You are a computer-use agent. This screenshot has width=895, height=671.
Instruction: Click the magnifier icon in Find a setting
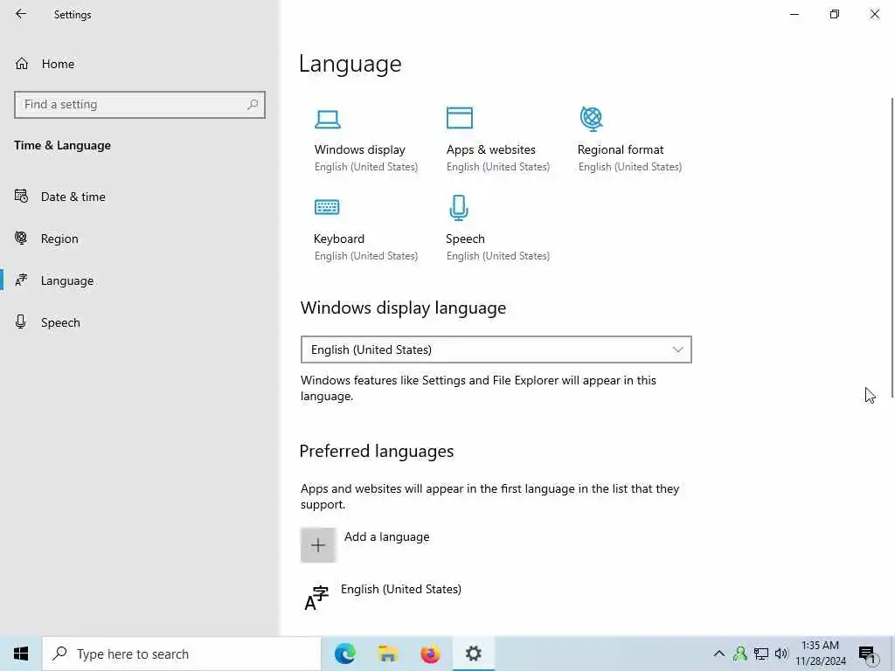(x=253, y=105)
